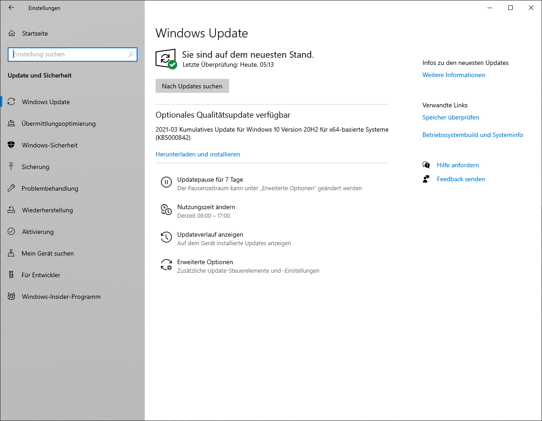
Task: Open Für Entwickler settings
Action: pos(73,275)
